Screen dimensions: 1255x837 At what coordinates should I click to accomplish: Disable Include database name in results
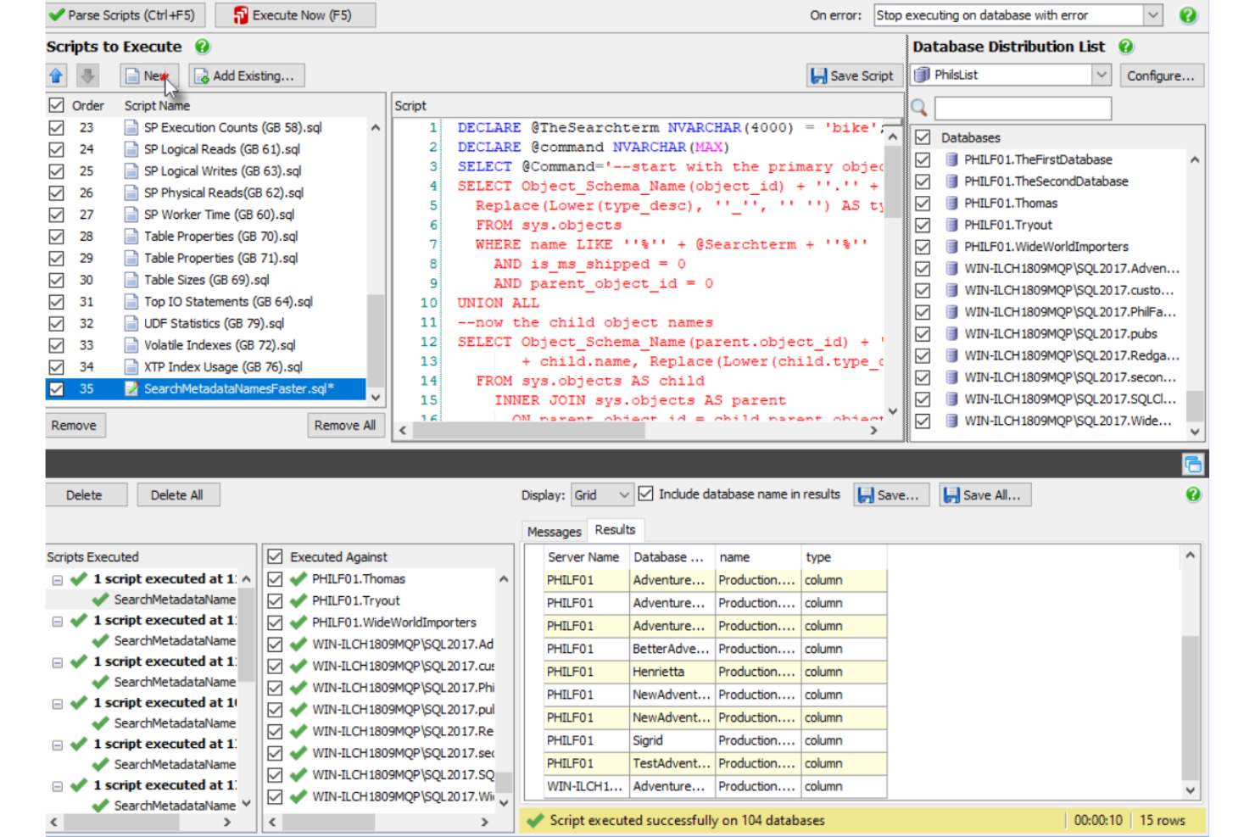(x=646, y=494)
